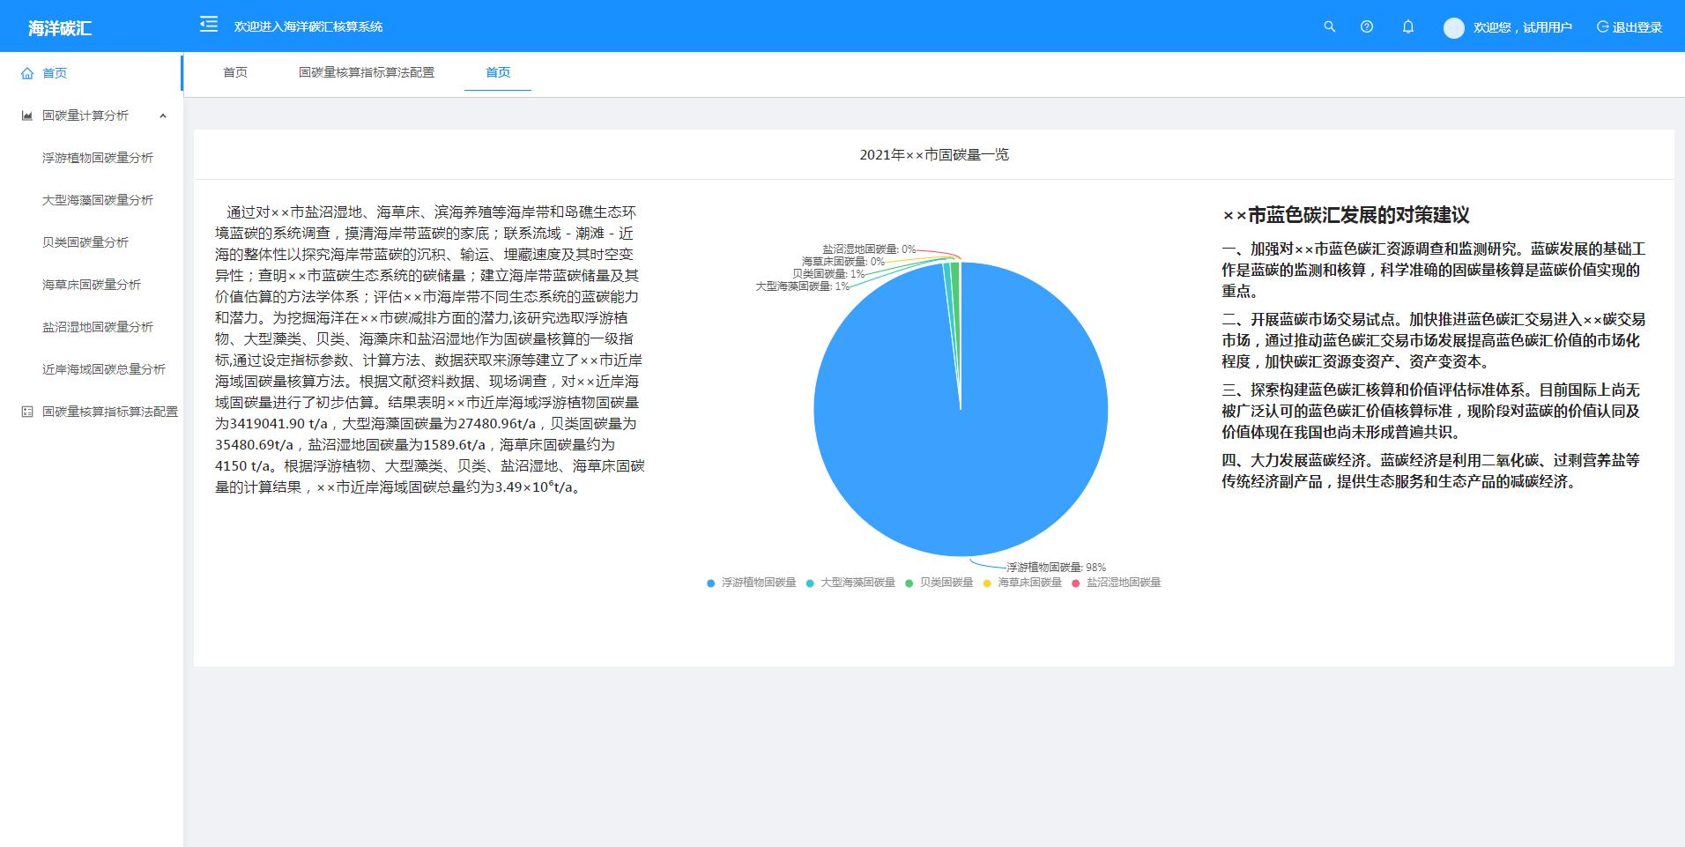1685x847 pixels.
Task: Open search using the magnifier icon
Action: [x=1330, y=26]
